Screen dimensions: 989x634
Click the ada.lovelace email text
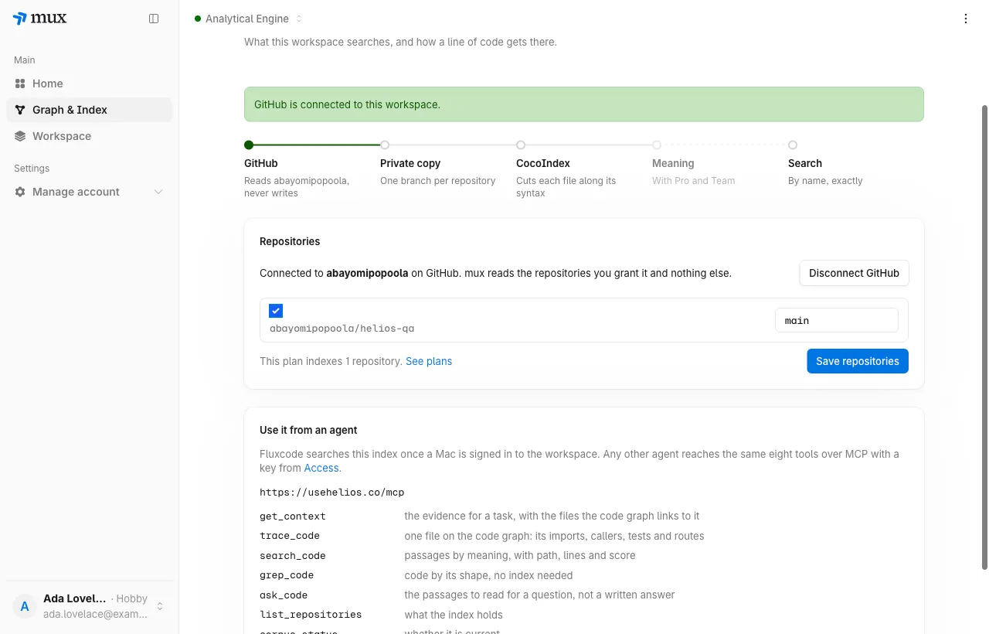tap(95, 614)
